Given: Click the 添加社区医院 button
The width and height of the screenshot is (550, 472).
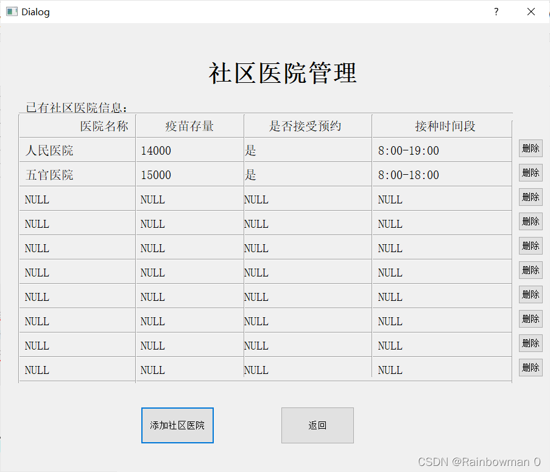Looking at the screenshot, I should (x=177, y=425).
